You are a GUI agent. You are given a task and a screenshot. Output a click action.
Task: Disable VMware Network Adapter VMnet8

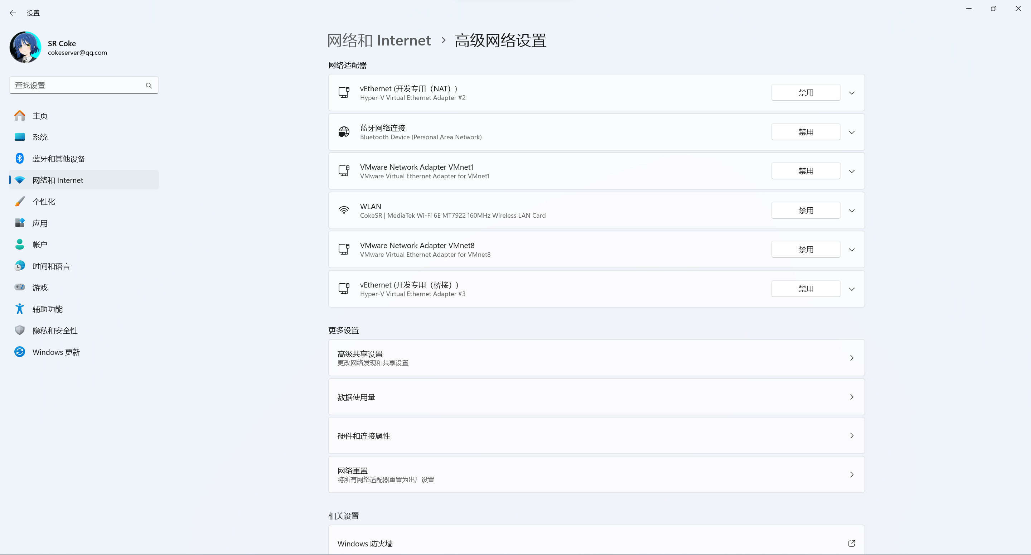(x=806, y=250)
